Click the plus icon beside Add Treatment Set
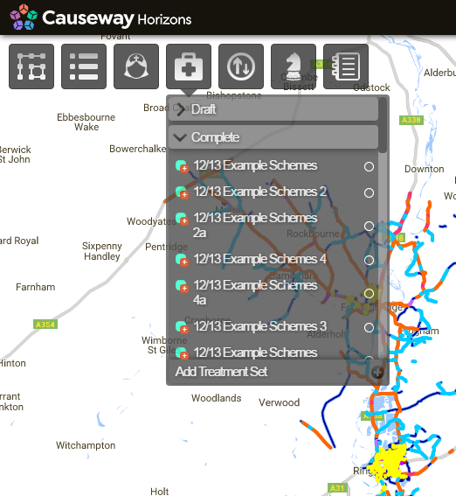 [x=377, y=373]
